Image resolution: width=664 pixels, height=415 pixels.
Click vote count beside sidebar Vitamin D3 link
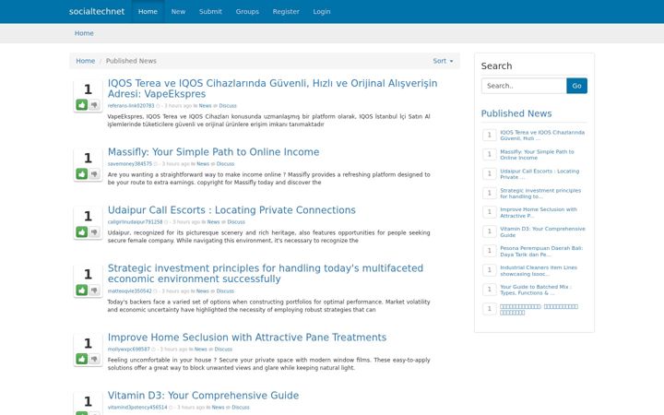(490, 231)
